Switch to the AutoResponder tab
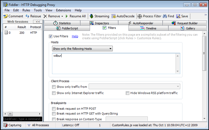 click(140, 23)
